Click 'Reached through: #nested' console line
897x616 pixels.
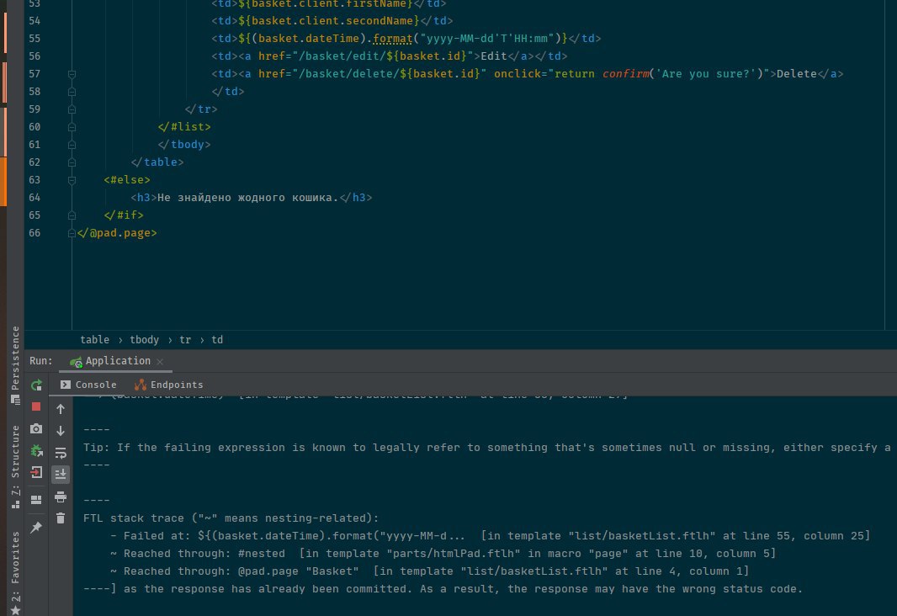(x=443, y=554)
